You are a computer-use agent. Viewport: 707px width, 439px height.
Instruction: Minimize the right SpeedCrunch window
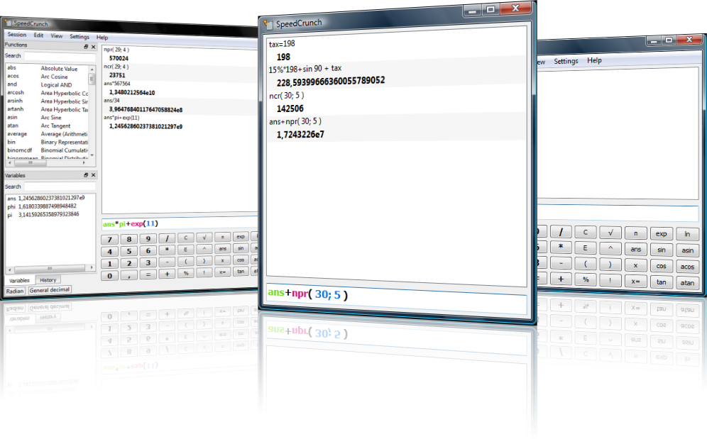pos(654,40)
